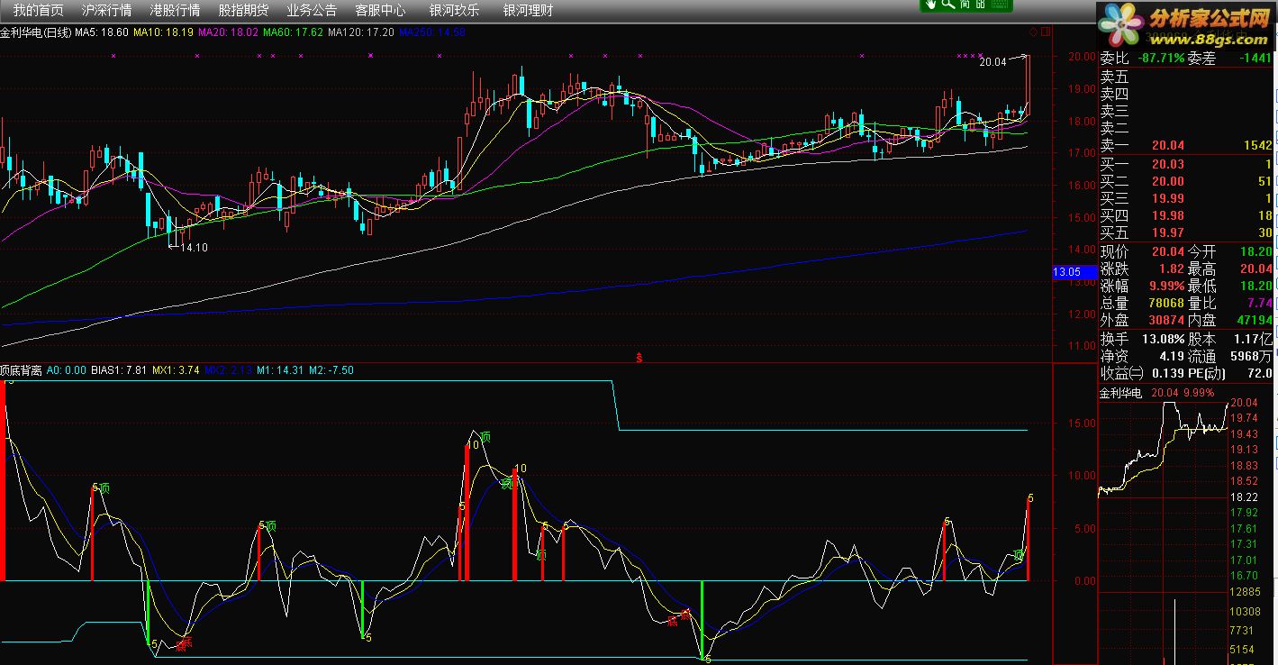Screen dimensions: 1278x665
Task: Click the A0: 0.00 indicator value
Action: point(67,370)
